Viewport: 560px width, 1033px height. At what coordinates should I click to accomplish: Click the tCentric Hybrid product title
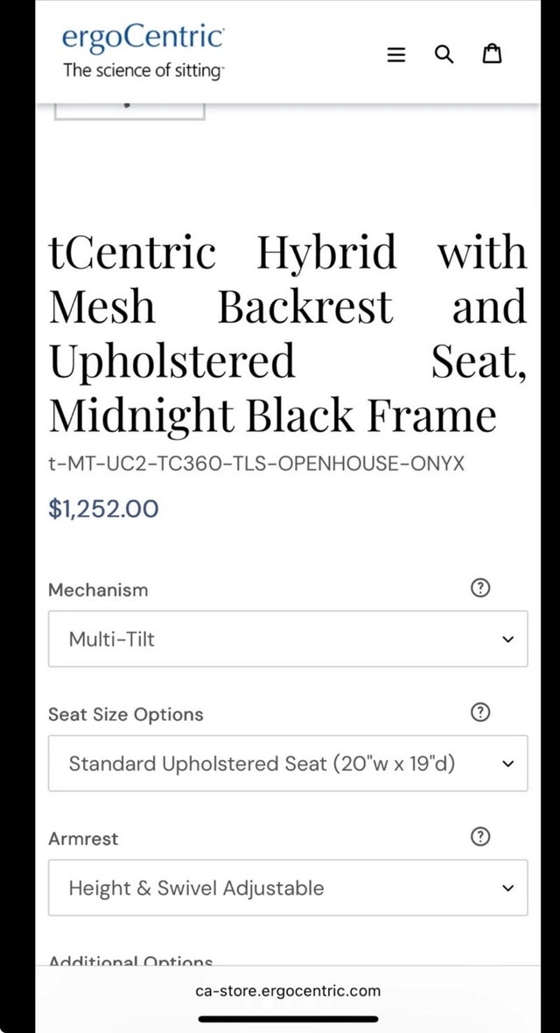pyautogui.click(x=288, y=333)
